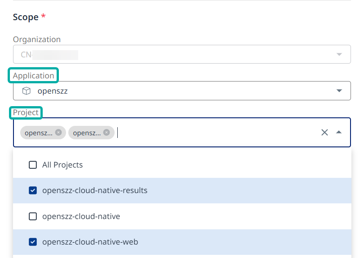Enable the unchecked openszz-cloud-native checkbox

click(33, 216)
